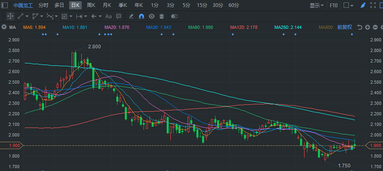
Task: Open the range tool dropdown arrow
Action: [x=85, y=16]
